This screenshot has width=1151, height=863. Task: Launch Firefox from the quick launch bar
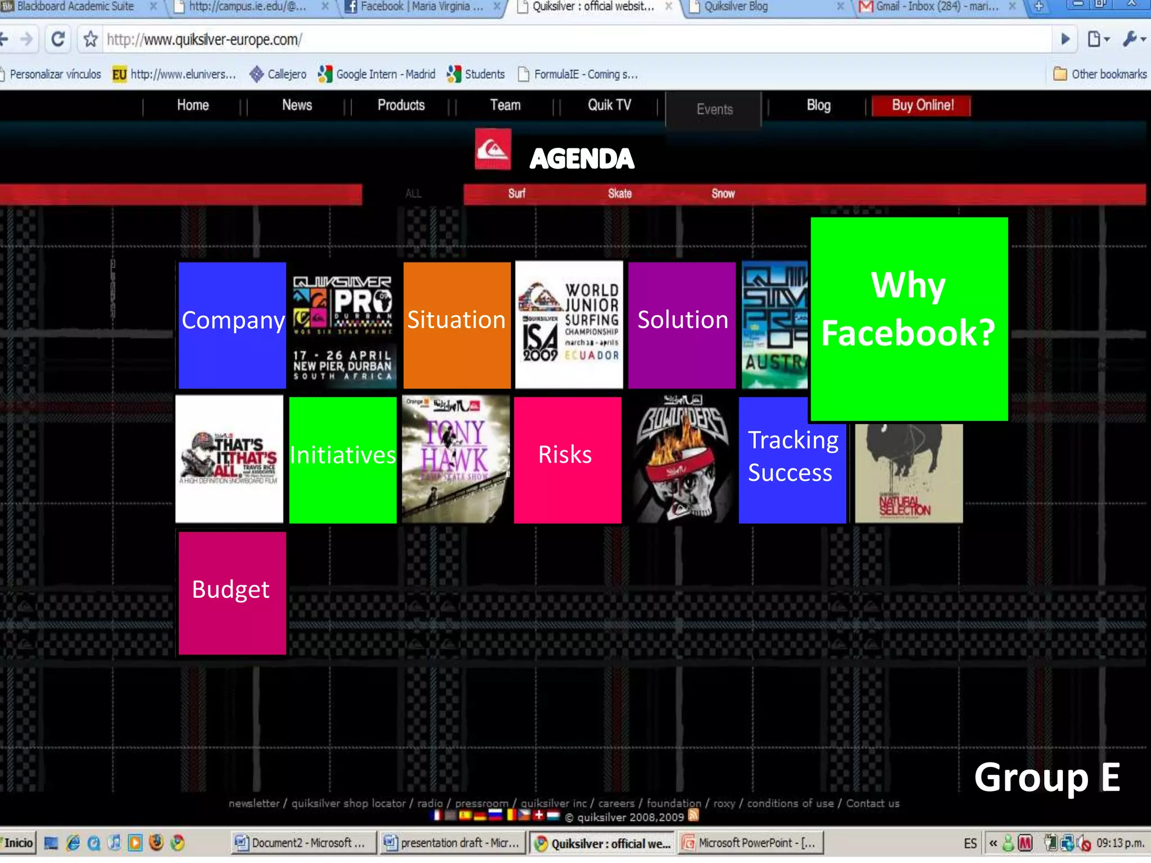point(156,843)
